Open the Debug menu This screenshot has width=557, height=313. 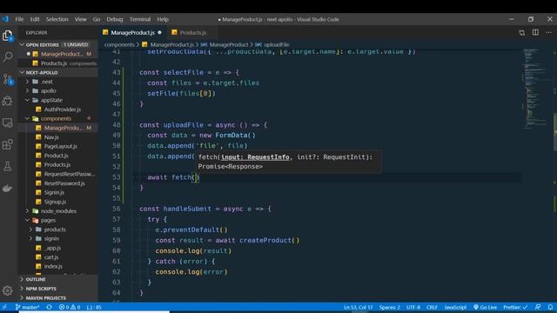click(x=115, y=19)
